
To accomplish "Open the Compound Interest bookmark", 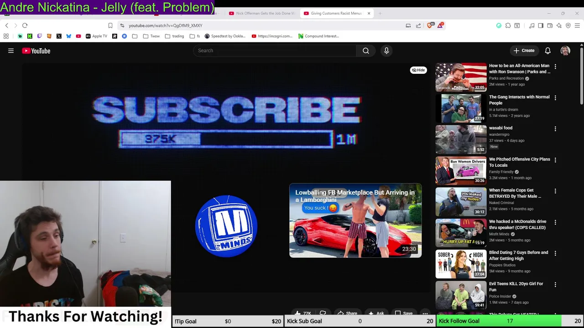I will click(318, 36).
